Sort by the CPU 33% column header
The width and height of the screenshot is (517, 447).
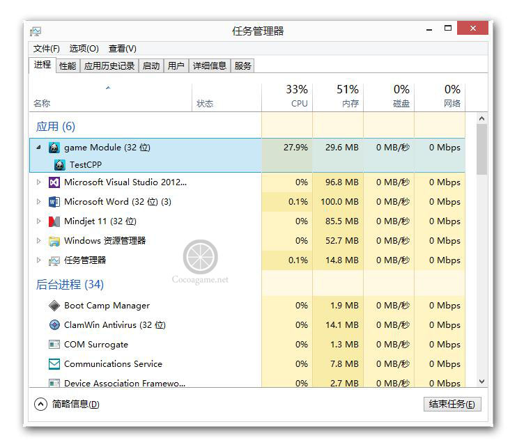pyautogui.click(x=287, y=96)
